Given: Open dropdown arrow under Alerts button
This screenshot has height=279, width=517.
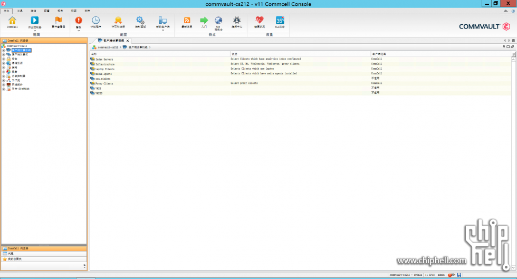Looking at the screenshot, I should tap(79, 31).
